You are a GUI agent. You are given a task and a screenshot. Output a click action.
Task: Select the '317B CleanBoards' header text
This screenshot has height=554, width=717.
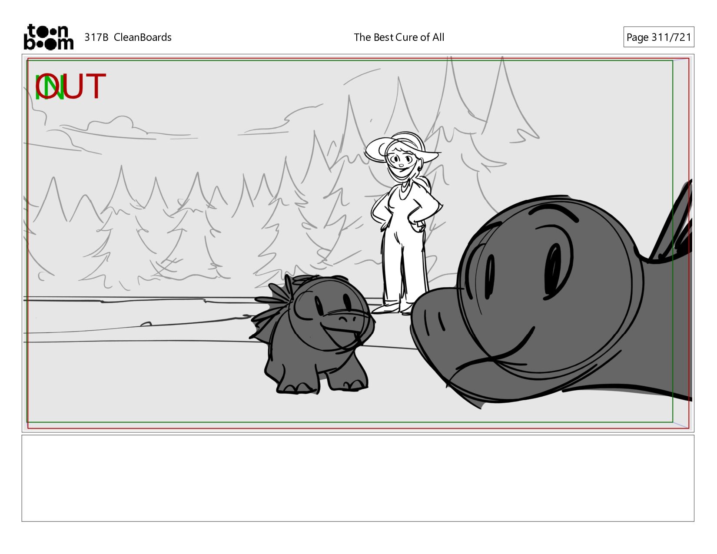tap(128, 37)
